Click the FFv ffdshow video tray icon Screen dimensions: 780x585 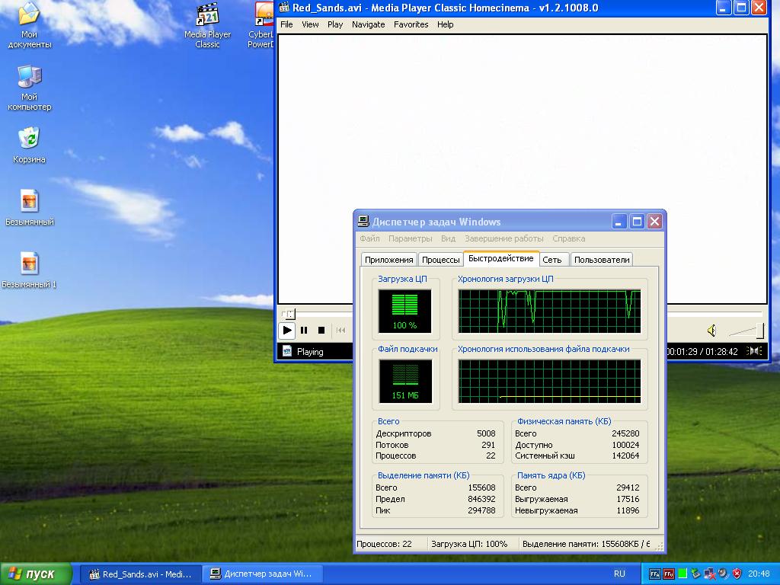coord(669,574)
